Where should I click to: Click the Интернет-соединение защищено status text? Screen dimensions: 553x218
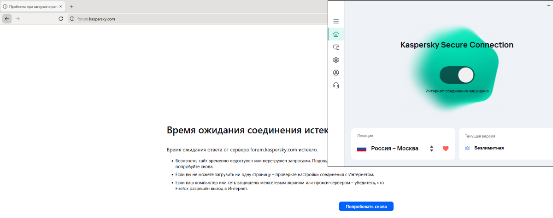click(x=457, y=91)
